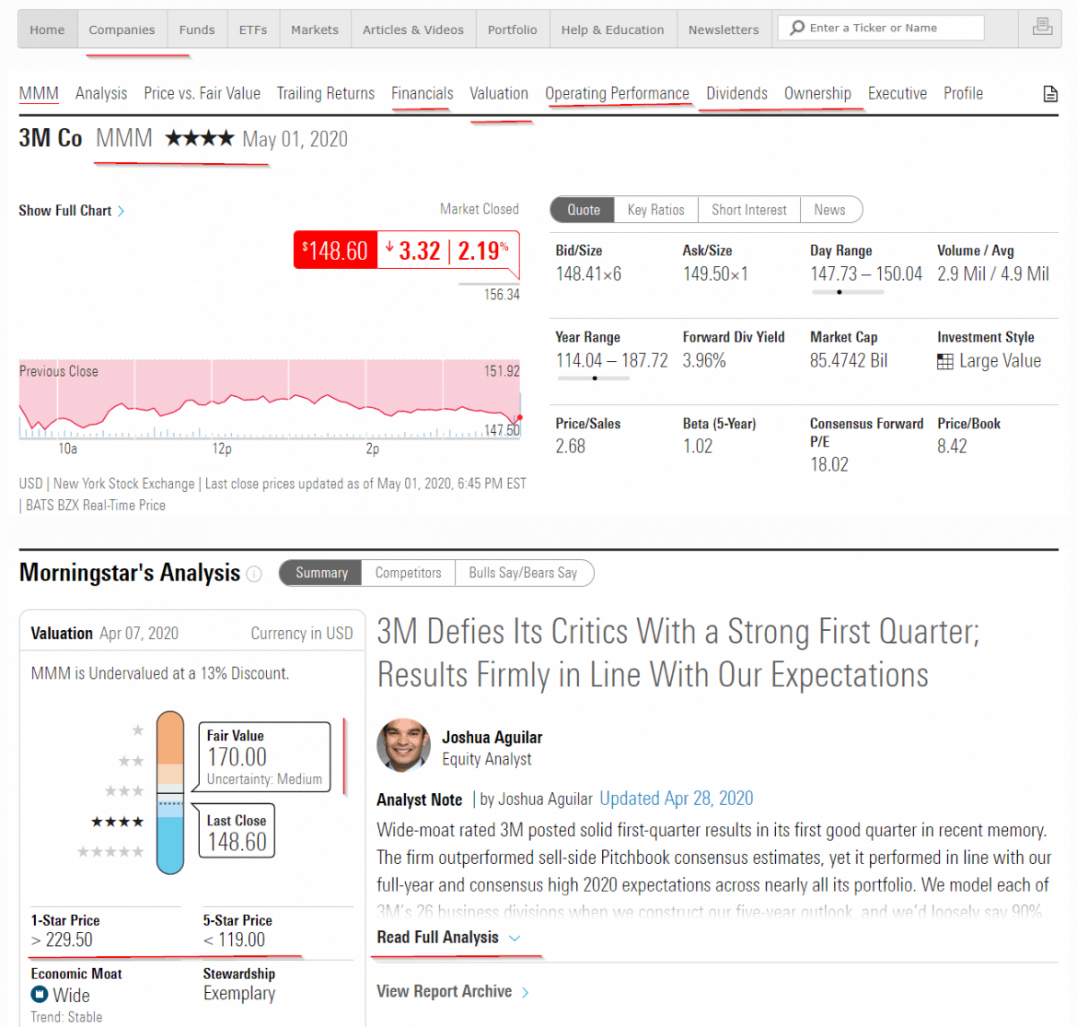Select the Dividends tab
The height and width of the screenshot is (1027, 1077).
click(736, 93)
